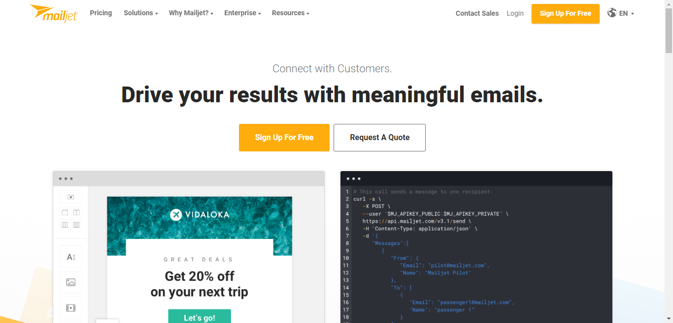Select the image block icon
Screen dimensions: 673x323
pos(70,282)
